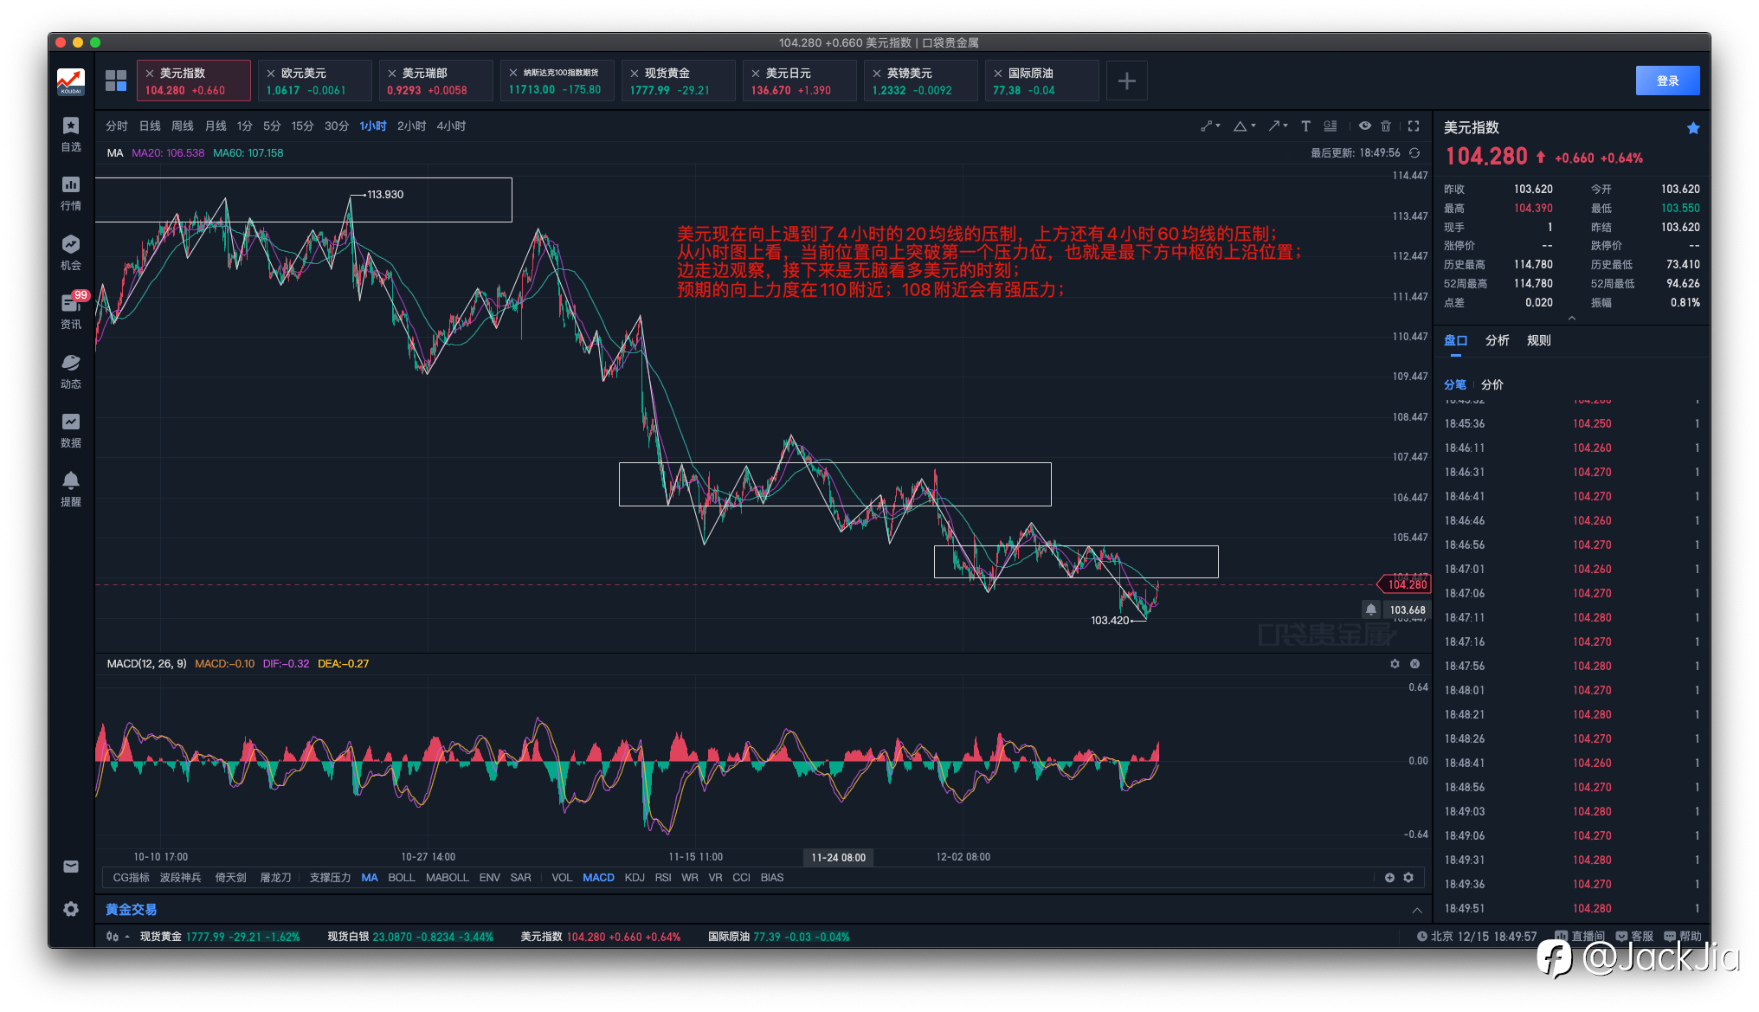
Task: Select the text annotation tool
Action: tap(1305, 126)
